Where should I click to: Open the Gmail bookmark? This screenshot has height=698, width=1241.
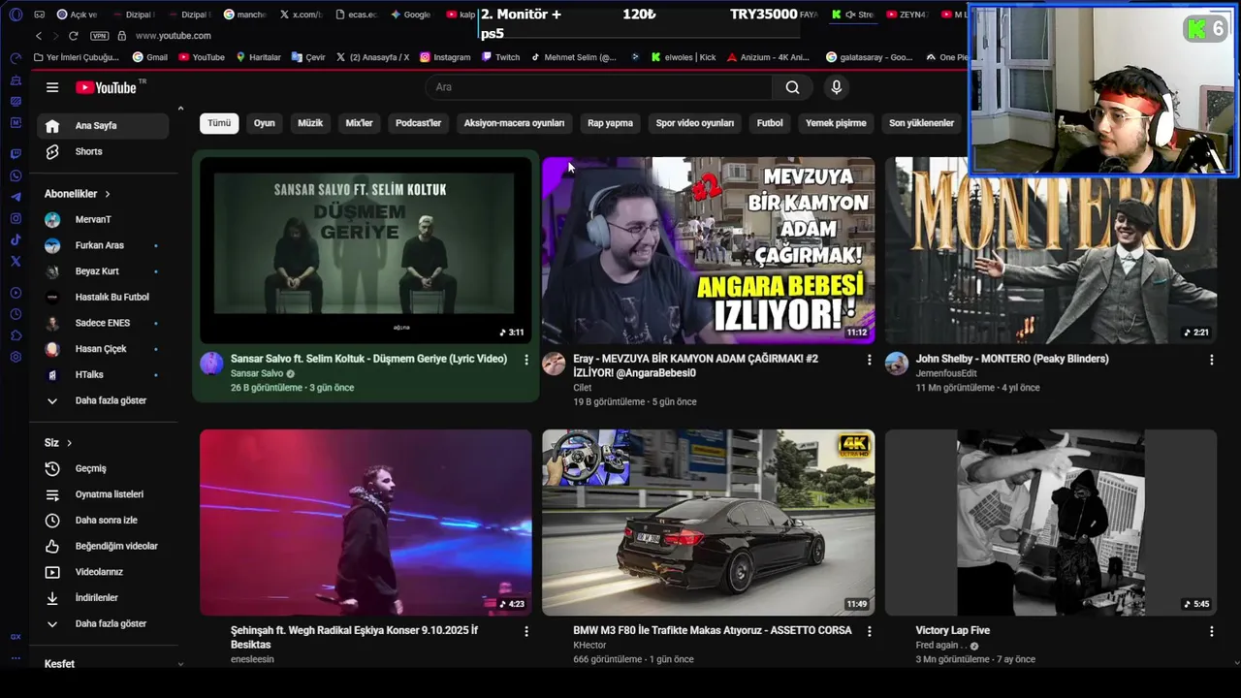click(150, 57)
